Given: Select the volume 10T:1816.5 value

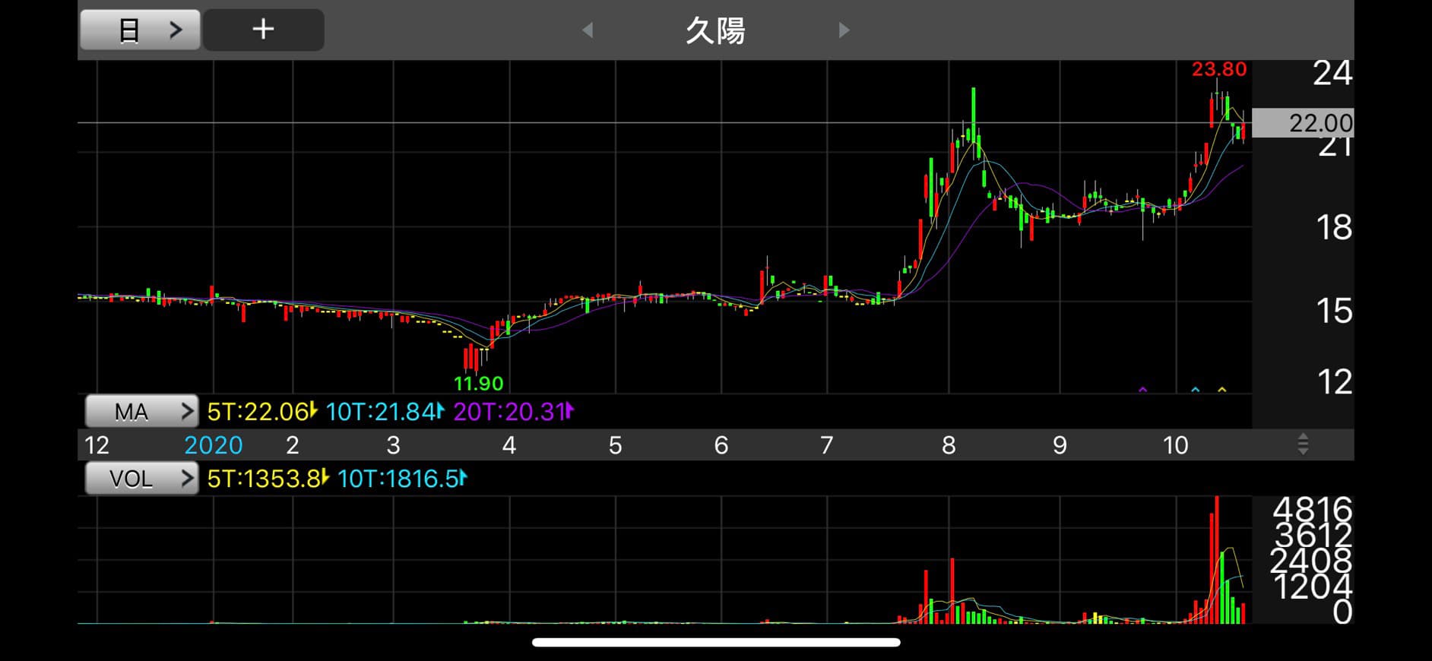Looking at the screenshot, I should tap(402, 479).
